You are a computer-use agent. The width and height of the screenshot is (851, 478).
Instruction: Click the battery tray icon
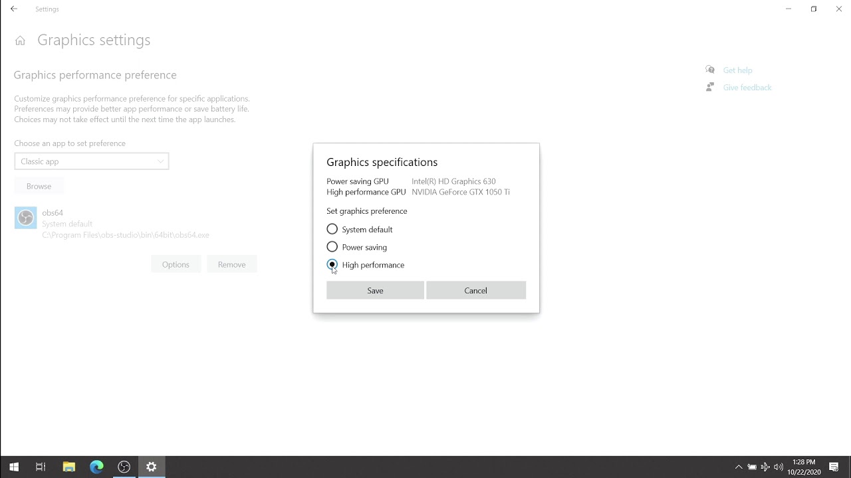(752, 467)
